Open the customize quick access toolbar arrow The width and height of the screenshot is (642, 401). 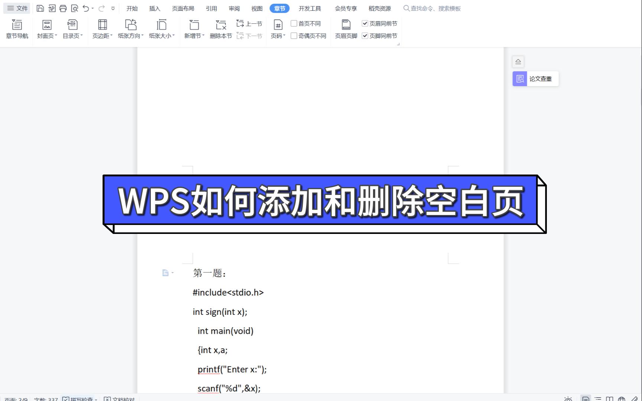pos(113,8)
